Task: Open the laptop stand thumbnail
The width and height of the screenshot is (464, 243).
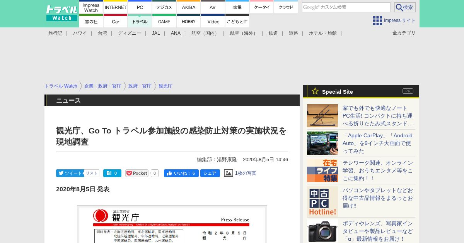Action: point(322,116)
